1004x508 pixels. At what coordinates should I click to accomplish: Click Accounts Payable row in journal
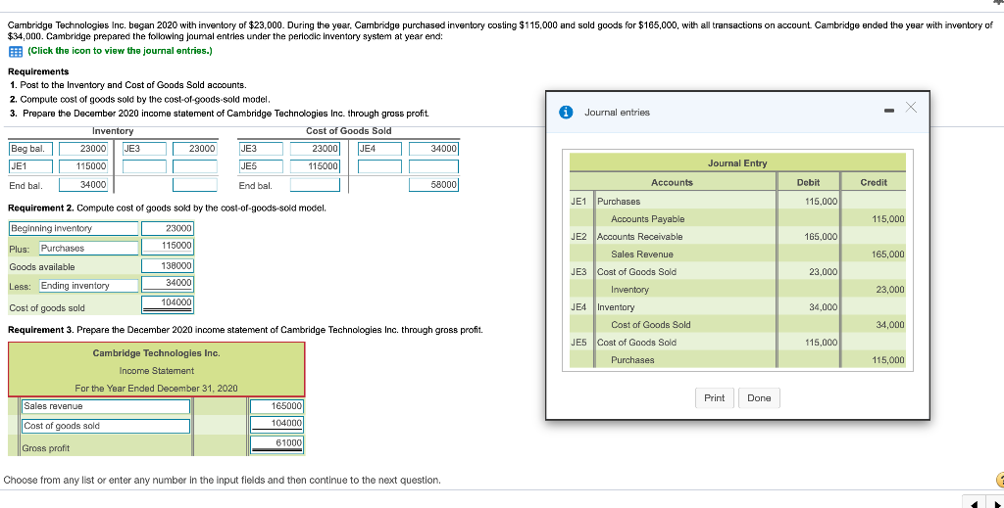[x=737, y=219]
